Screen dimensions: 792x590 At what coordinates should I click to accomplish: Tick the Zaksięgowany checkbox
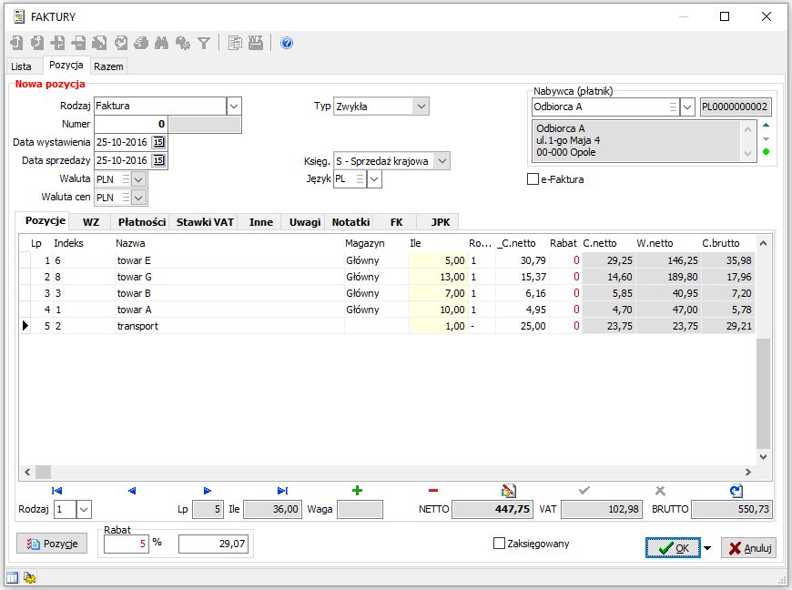tap(499, 544)
